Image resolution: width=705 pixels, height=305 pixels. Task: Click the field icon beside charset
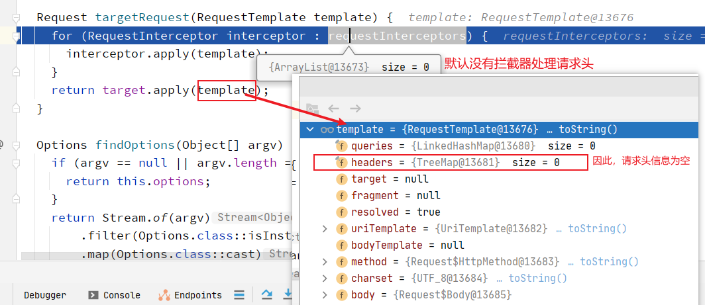(342, 279)
